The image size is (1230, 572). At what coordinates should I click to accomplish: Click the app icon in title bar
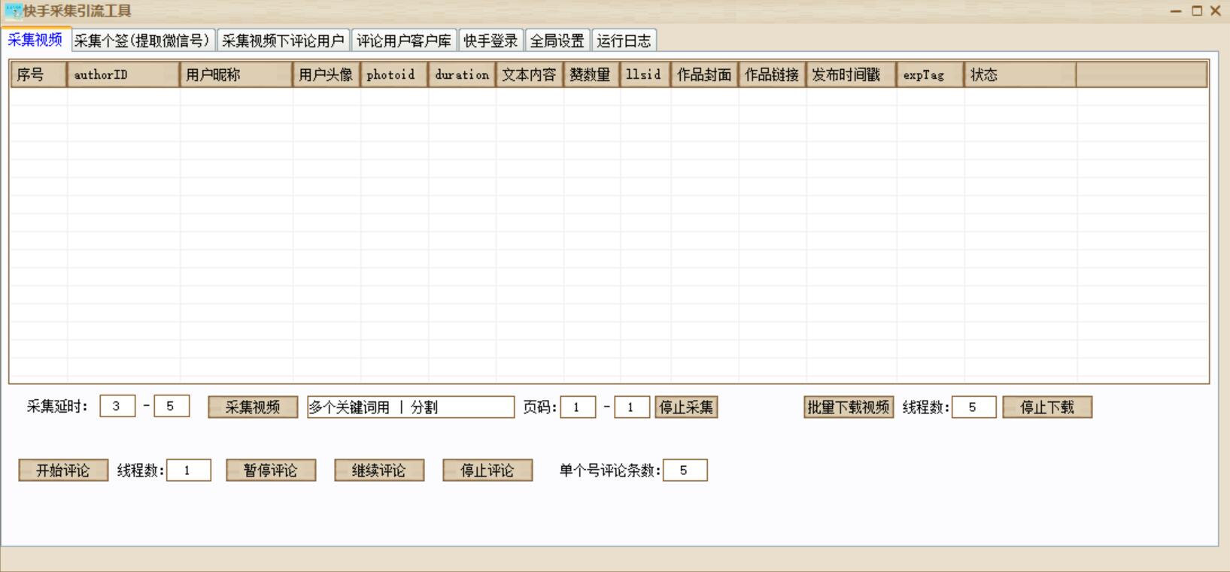point(13,11)
